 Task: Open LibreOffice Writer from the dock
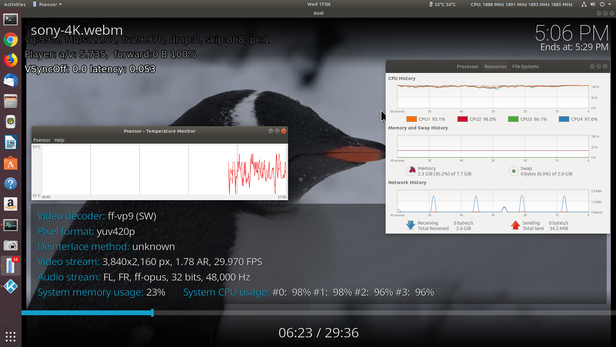[11, 142]
